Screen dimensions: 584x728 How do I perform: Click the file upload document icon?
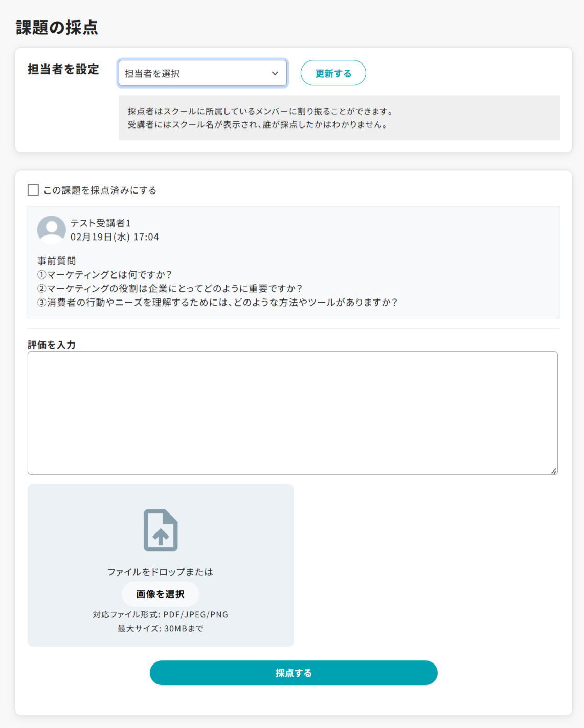pyautogui.click(x=161, y=530)
